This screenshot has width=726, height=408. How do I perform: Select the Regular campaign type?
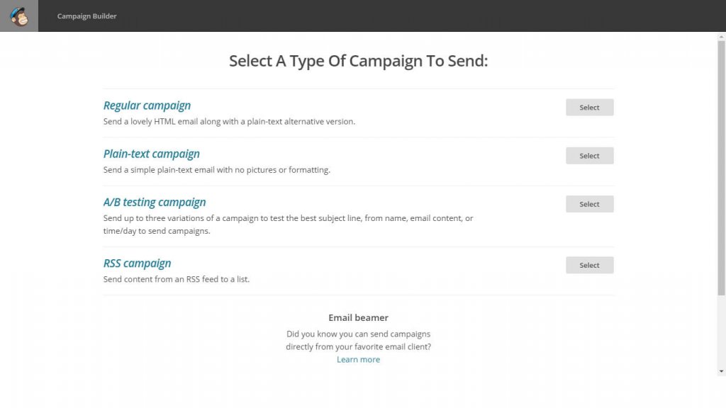point(589,107)
